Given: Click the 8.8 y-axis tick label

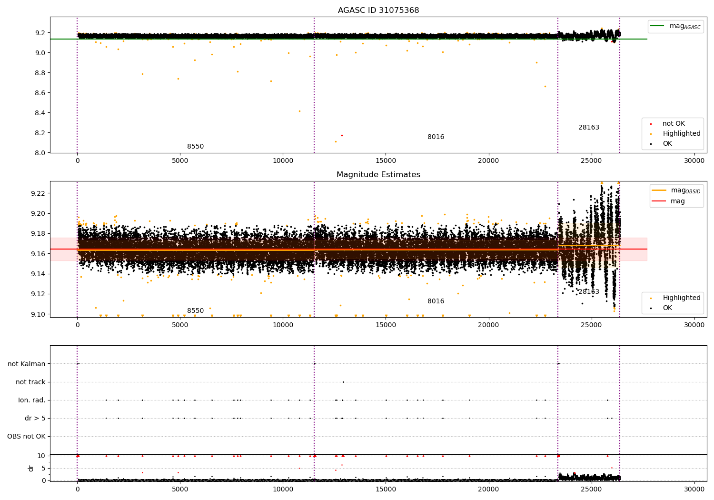Looking at the screenshot, I should pos(40,73).
